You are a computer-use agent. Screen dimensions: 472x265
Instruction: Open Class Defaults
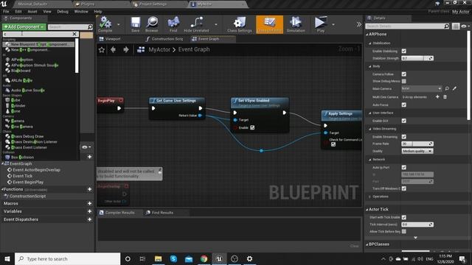click(270, 24)
